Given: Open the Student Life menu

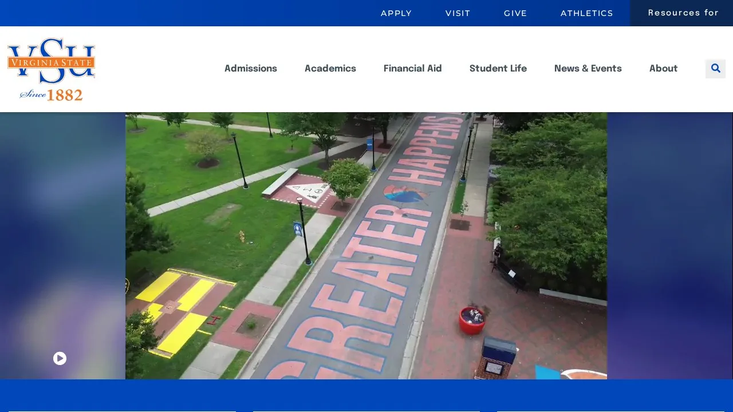Looking at the screenshot, I should (x=498, y=69).
